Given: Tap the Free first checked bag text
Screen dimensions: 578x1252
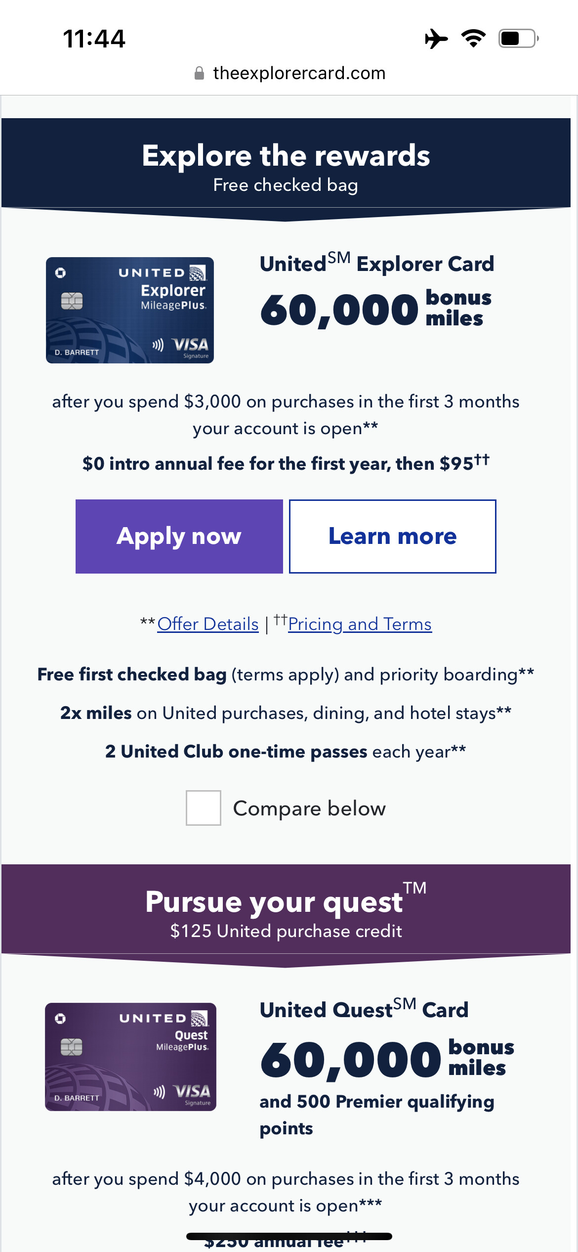Looking at the screenshot, I should coord(132,674).
